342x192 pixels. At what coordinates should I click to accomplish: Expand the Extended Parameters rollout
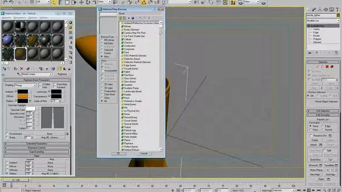click(x=37, y=143)
